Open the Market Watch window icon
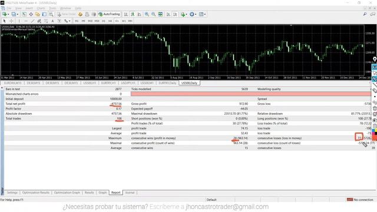377x212 pixels. (24, 14)
